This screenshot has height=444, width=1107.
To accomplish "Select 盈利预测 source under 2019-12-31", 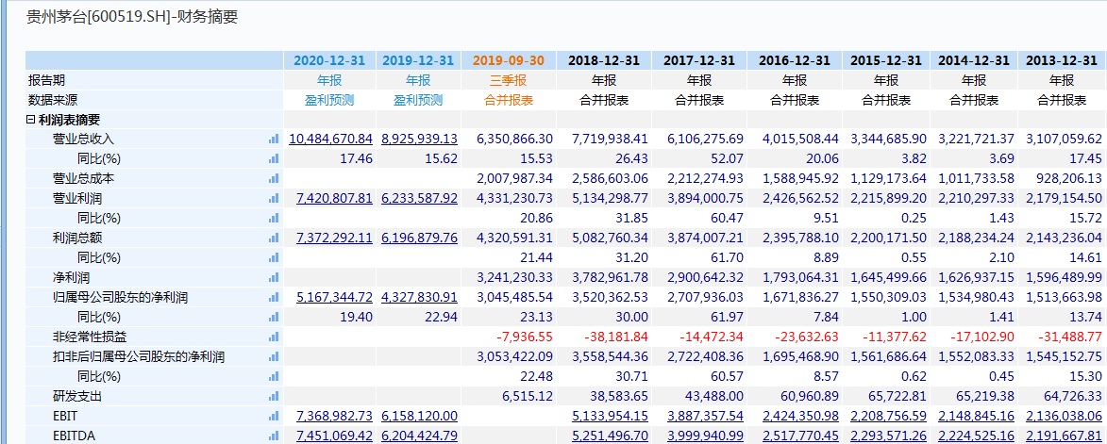I will pos(419,100).
